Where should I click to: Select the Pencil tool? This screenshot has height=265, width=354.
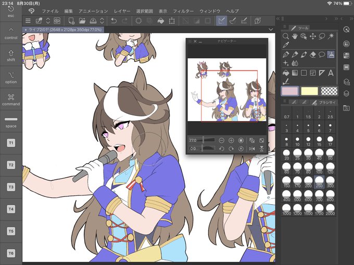[x=295, y=55]
